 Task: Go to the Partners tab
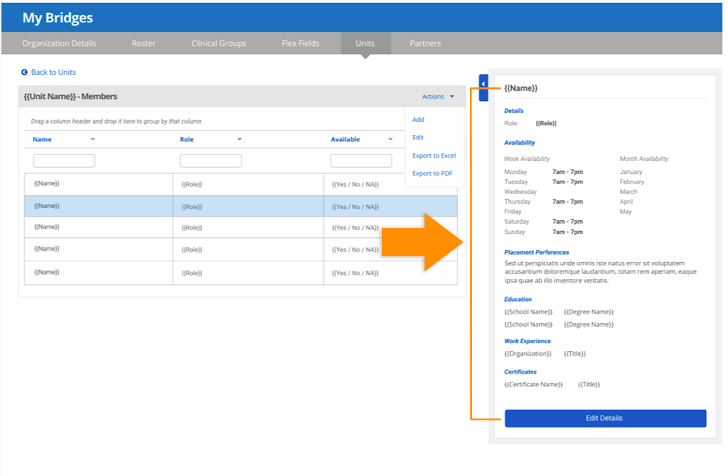click(425, 44)
